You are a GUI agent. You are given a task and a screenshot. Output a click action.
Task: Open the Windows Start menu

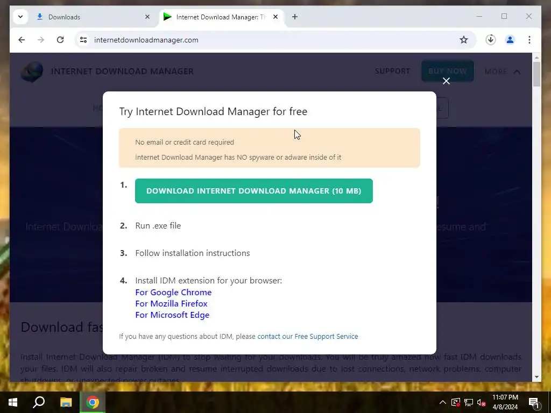tap(13, 402)
